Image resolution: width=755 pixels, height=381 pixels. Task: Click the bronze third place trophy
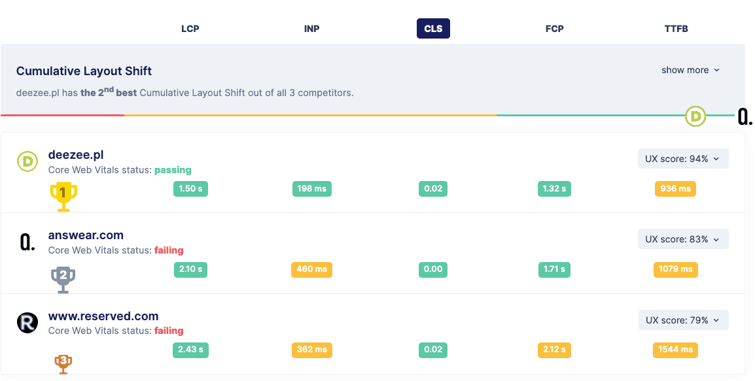point(63,363)
